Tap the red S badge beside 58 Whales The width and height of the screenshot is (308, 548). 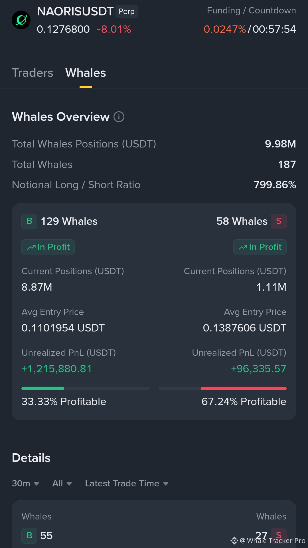pos(279,221)
